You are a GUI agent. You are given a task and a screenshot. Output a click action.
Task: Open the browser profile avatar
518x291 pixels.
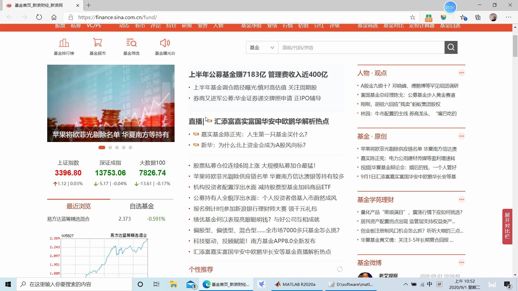tap(493, 17)
